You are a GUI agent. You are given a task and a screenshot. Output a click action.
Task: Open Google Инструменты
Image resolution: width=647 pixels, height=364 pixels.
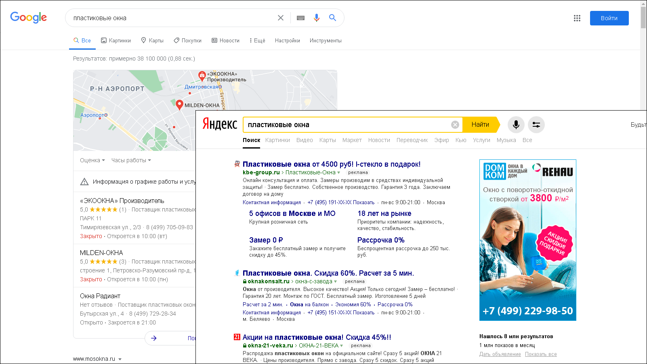[326, 40]
